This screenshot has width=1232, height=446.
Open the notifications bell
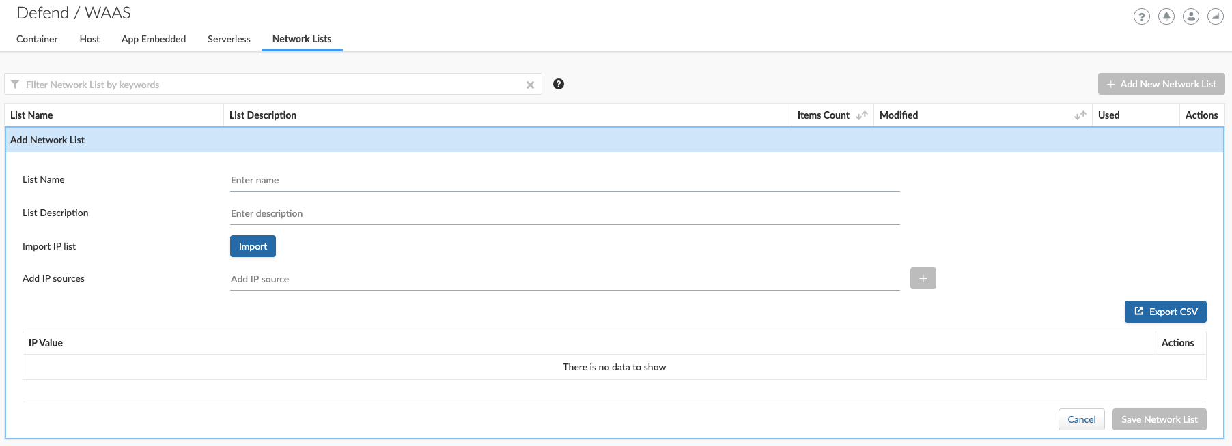point(1166,16)
